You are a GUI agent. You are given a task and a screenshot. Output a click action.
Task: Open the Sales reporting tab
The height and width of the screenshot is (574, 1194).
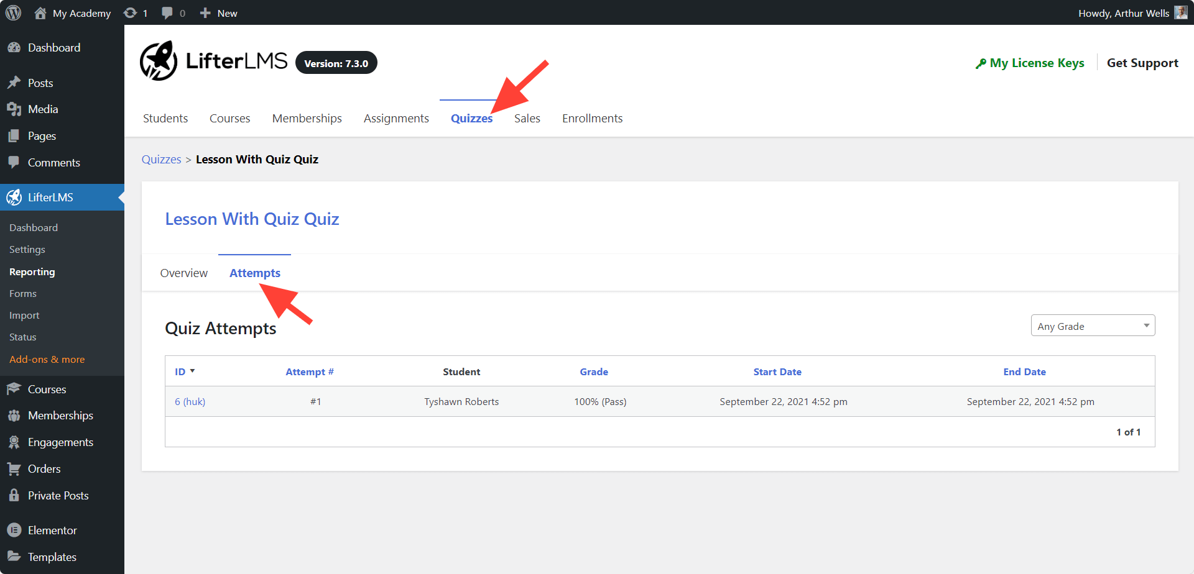click(527, 118)
